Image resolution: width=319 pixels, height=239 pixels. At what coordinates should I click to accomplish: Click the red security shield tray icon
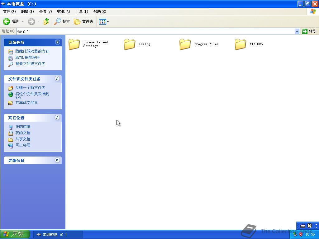tap(301, 235)
